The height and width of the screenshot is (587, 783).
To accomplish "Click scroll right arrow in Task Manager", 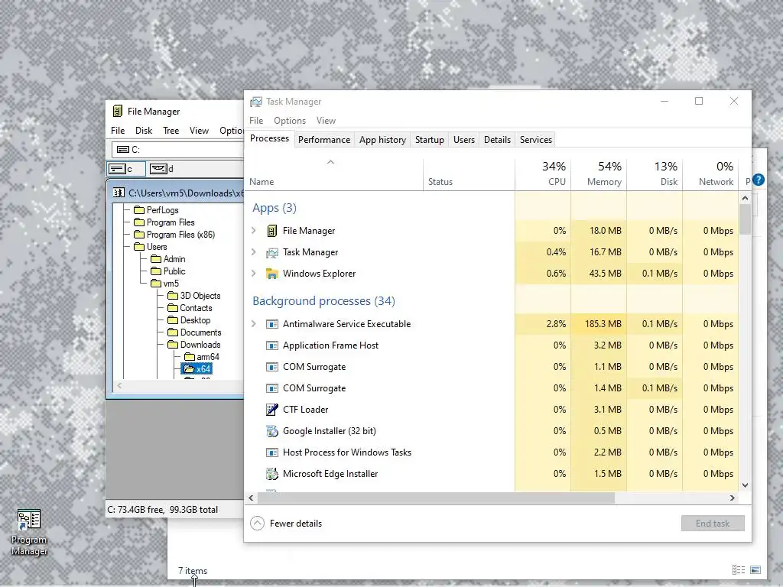I will (733, 498).
